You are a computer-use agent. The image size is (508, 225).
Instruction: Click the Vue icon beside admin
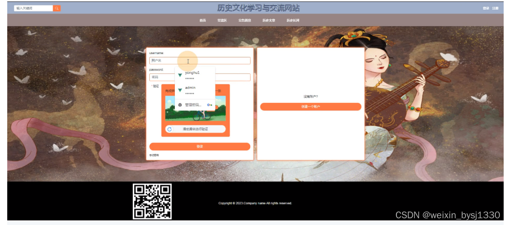click(180, 90)
